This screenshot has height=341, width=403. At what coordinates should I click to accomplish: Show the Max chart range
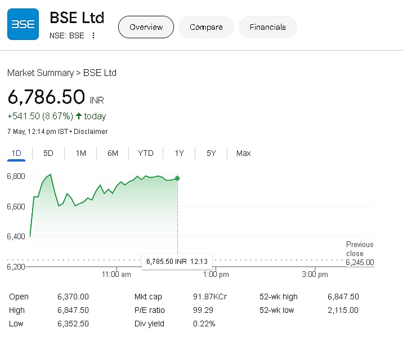pos(244,153)
